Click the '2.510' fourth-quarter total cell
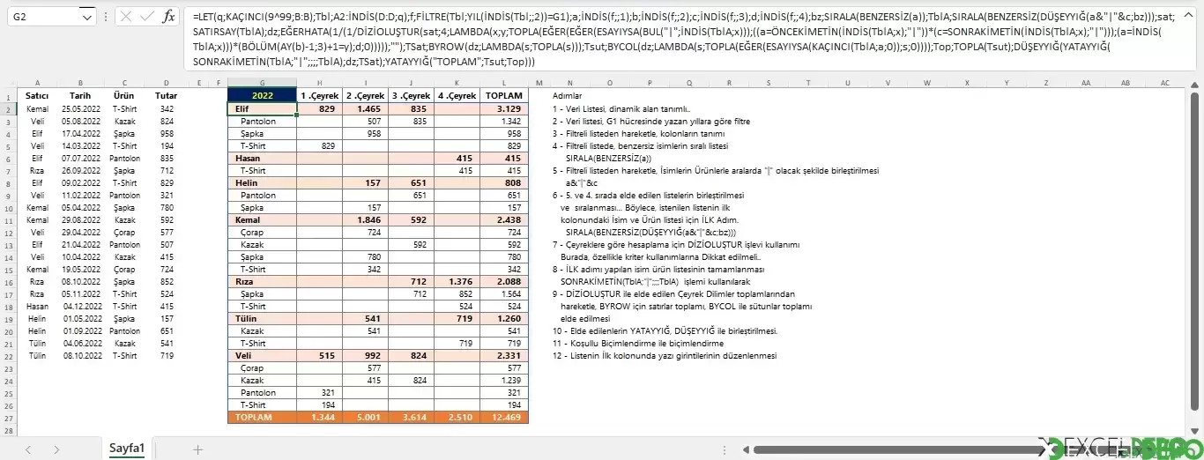The width and height of the screenshot is (1204, 460). pyautogui.click(x=457, y=418)
